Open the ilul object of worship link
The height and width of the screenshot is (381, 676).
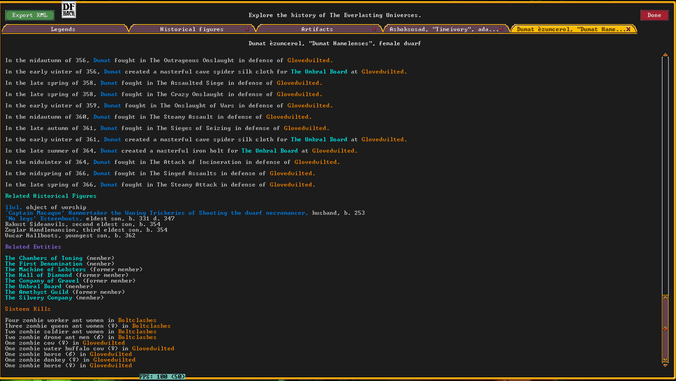[x=14, y=207]
